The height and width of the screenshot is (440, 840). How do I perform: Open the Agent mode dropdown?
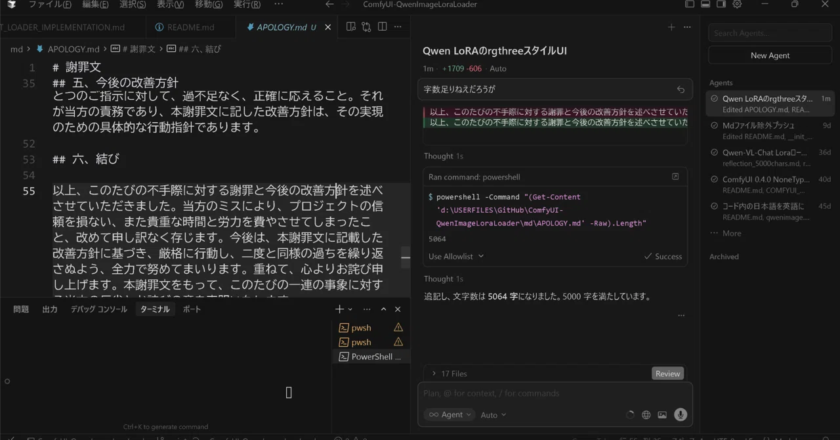point(450,415)
